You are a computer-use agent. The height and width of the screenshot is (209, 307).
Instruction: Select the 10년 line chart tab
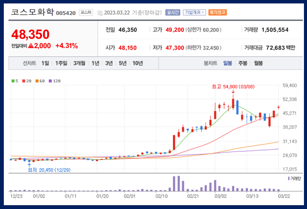138,63
